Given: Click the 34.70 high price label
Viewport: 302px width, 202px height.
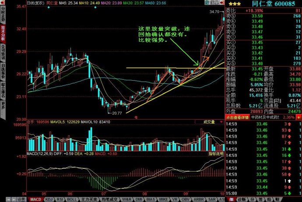Looking at the screenshot, I should (x=214, y=11).
